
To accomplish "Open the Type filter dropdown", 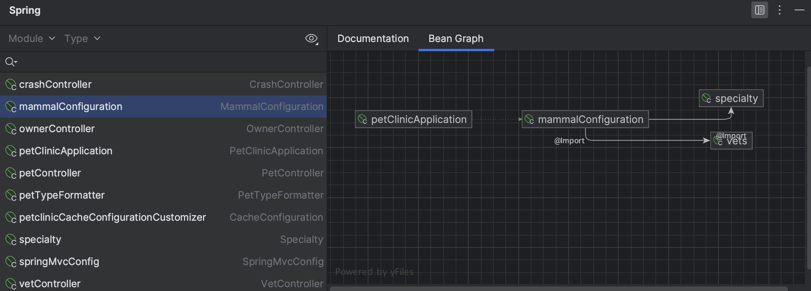I will pos(82,39).
